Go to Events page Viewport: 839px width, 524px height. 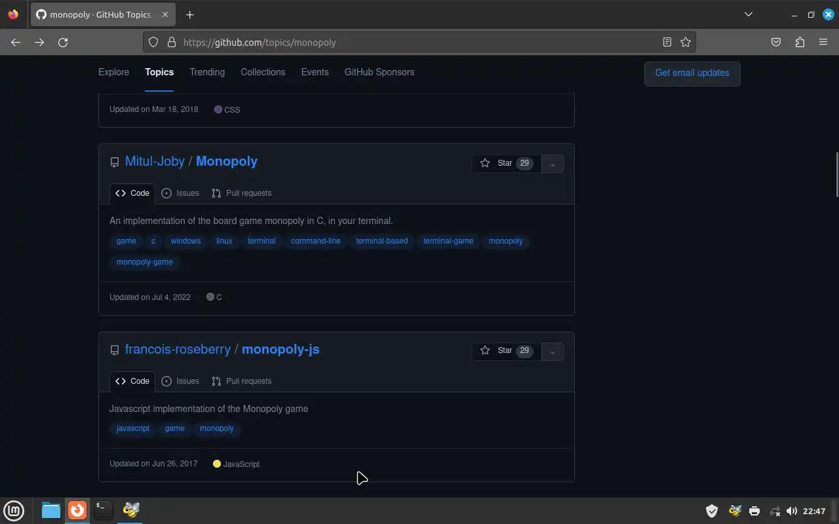tap(315, 72)
